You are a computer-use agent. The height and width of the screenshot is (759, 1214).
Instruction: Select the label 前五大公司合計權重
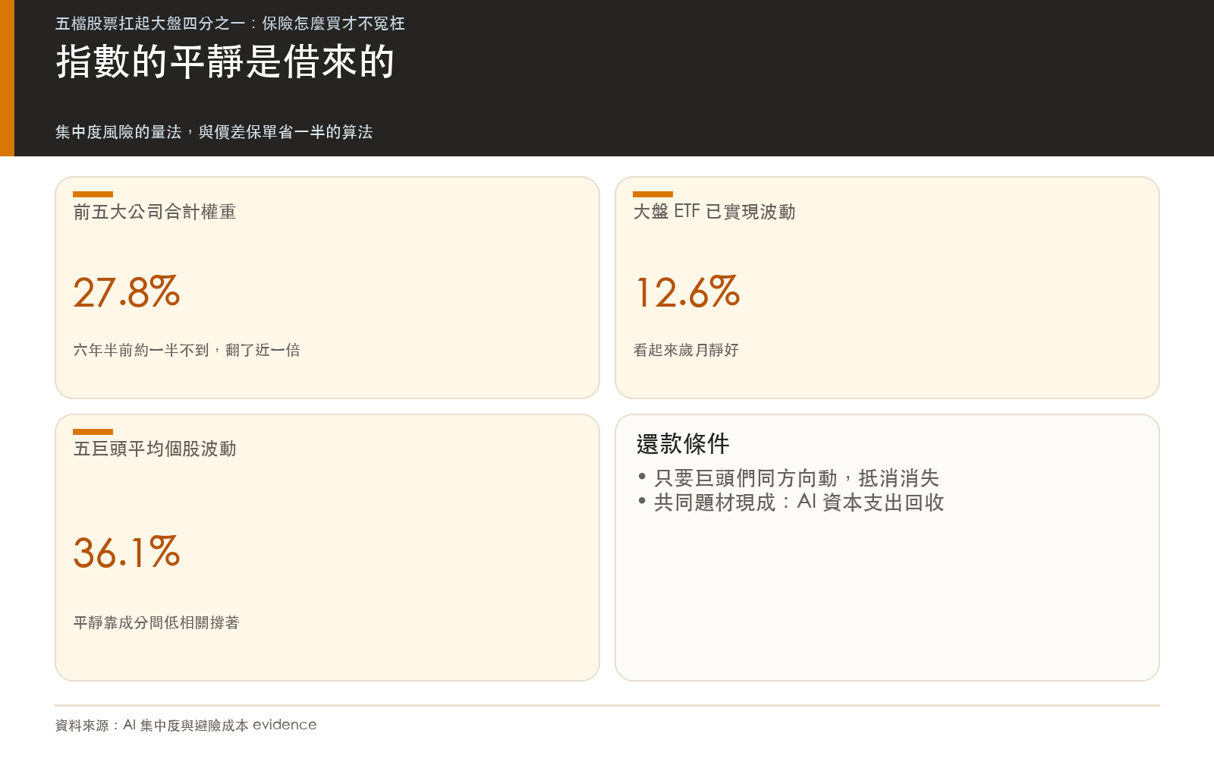tap(155, 212)
